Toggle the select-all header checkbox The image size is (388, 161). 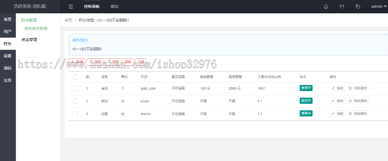point(75,77)
